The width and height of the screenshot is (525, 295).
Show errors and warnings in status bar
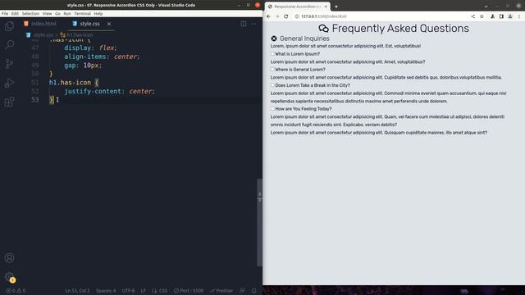click(16, 291)
